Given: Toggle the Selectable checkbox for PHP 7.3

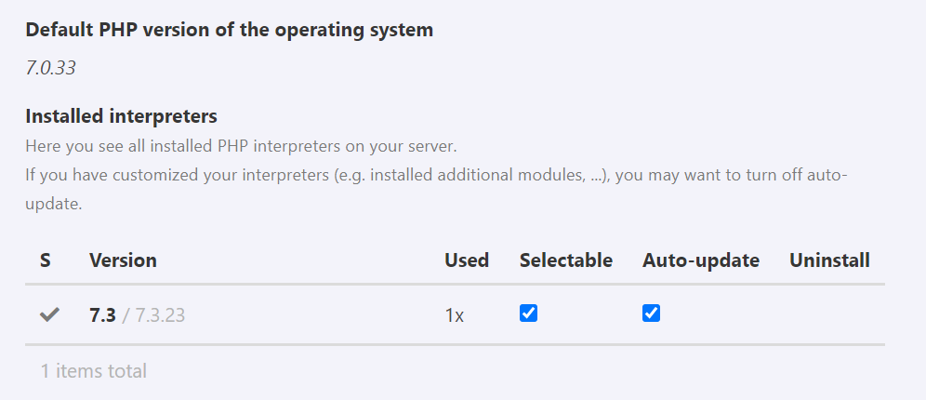Looking at the screenshot, I should tap(528, 313).
